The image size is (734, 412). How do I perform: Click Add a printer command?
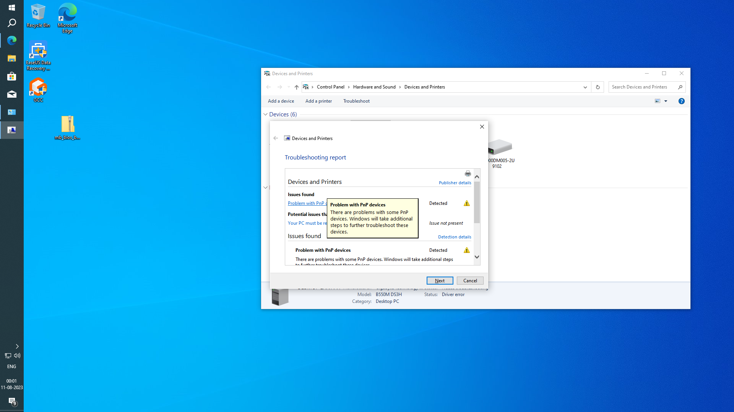point(318,101)
